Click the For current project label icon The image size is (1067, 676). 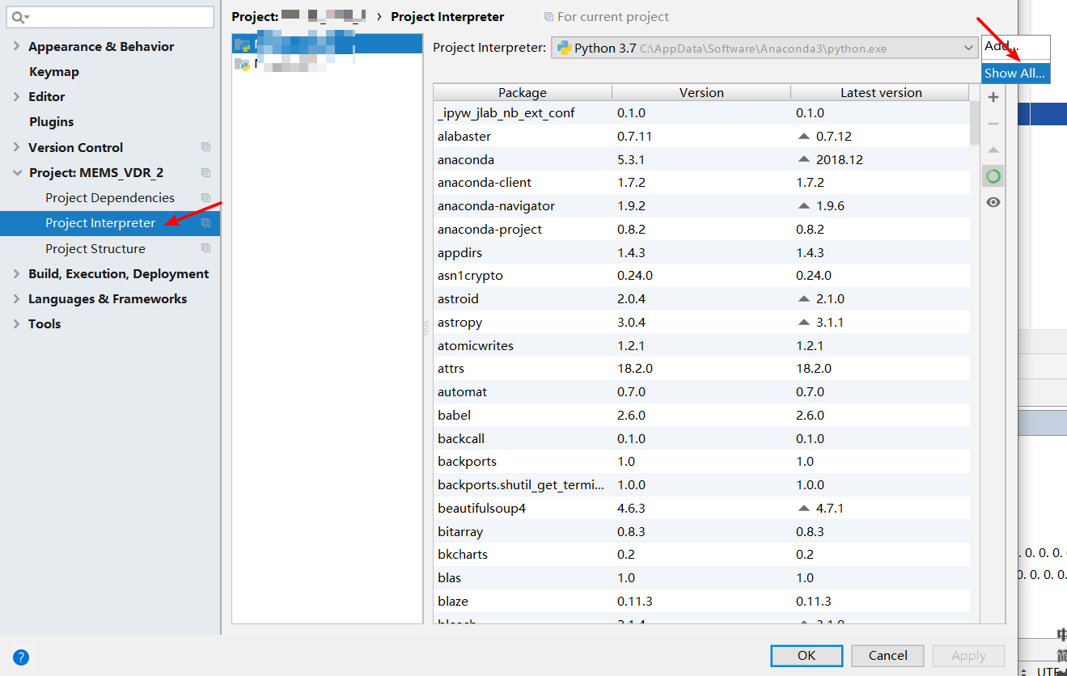click(549, 16)
